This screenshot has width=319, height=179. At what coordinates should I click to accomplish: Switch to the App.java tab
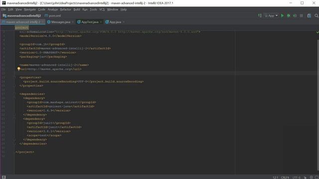click(115, 22)
